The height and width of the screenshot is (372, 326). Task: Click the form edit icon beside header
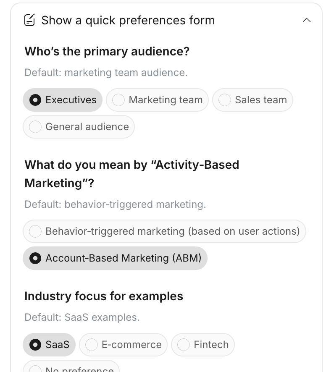pyautogui.click(x=29, y=20)
